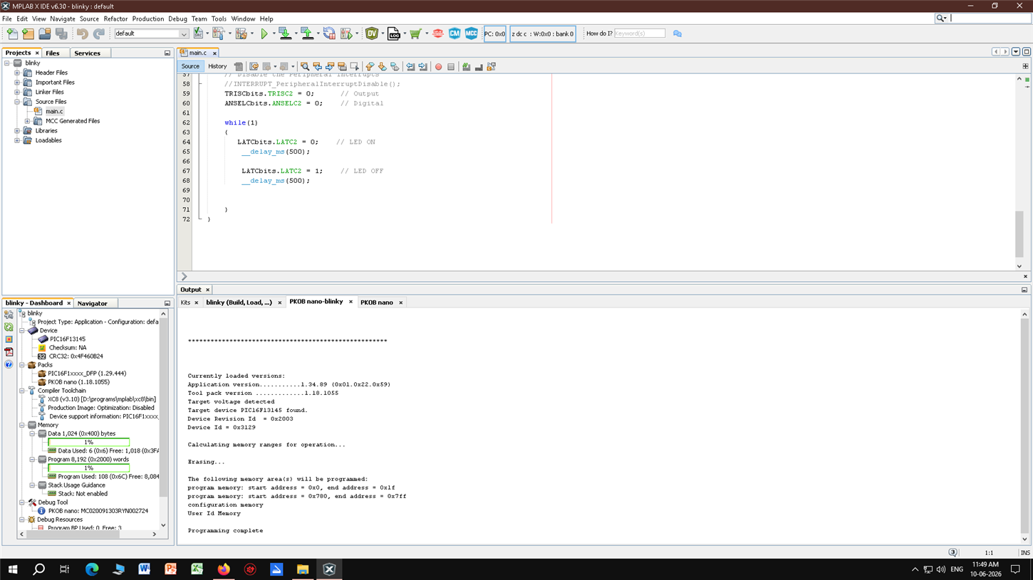This screenshot has height=580, width=1033.
Task: Collapse the Source Files folder
Action: click(x=17, y=102)
